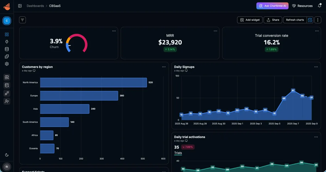Open the Resources menu

click(x=302, y=5)
